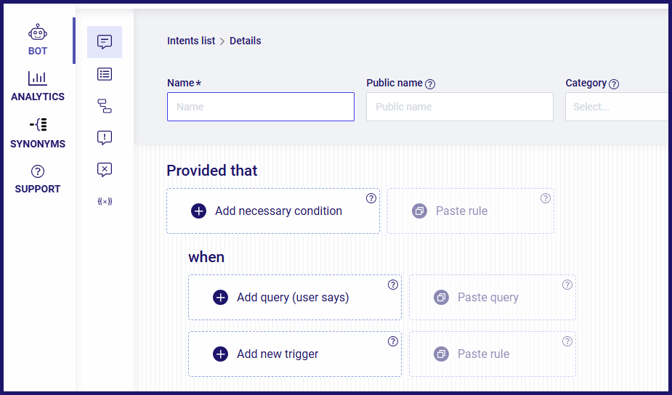The image size is (672, 395).
Task: Open the chat intents icon in sidebar
Action: pos(105,42)
